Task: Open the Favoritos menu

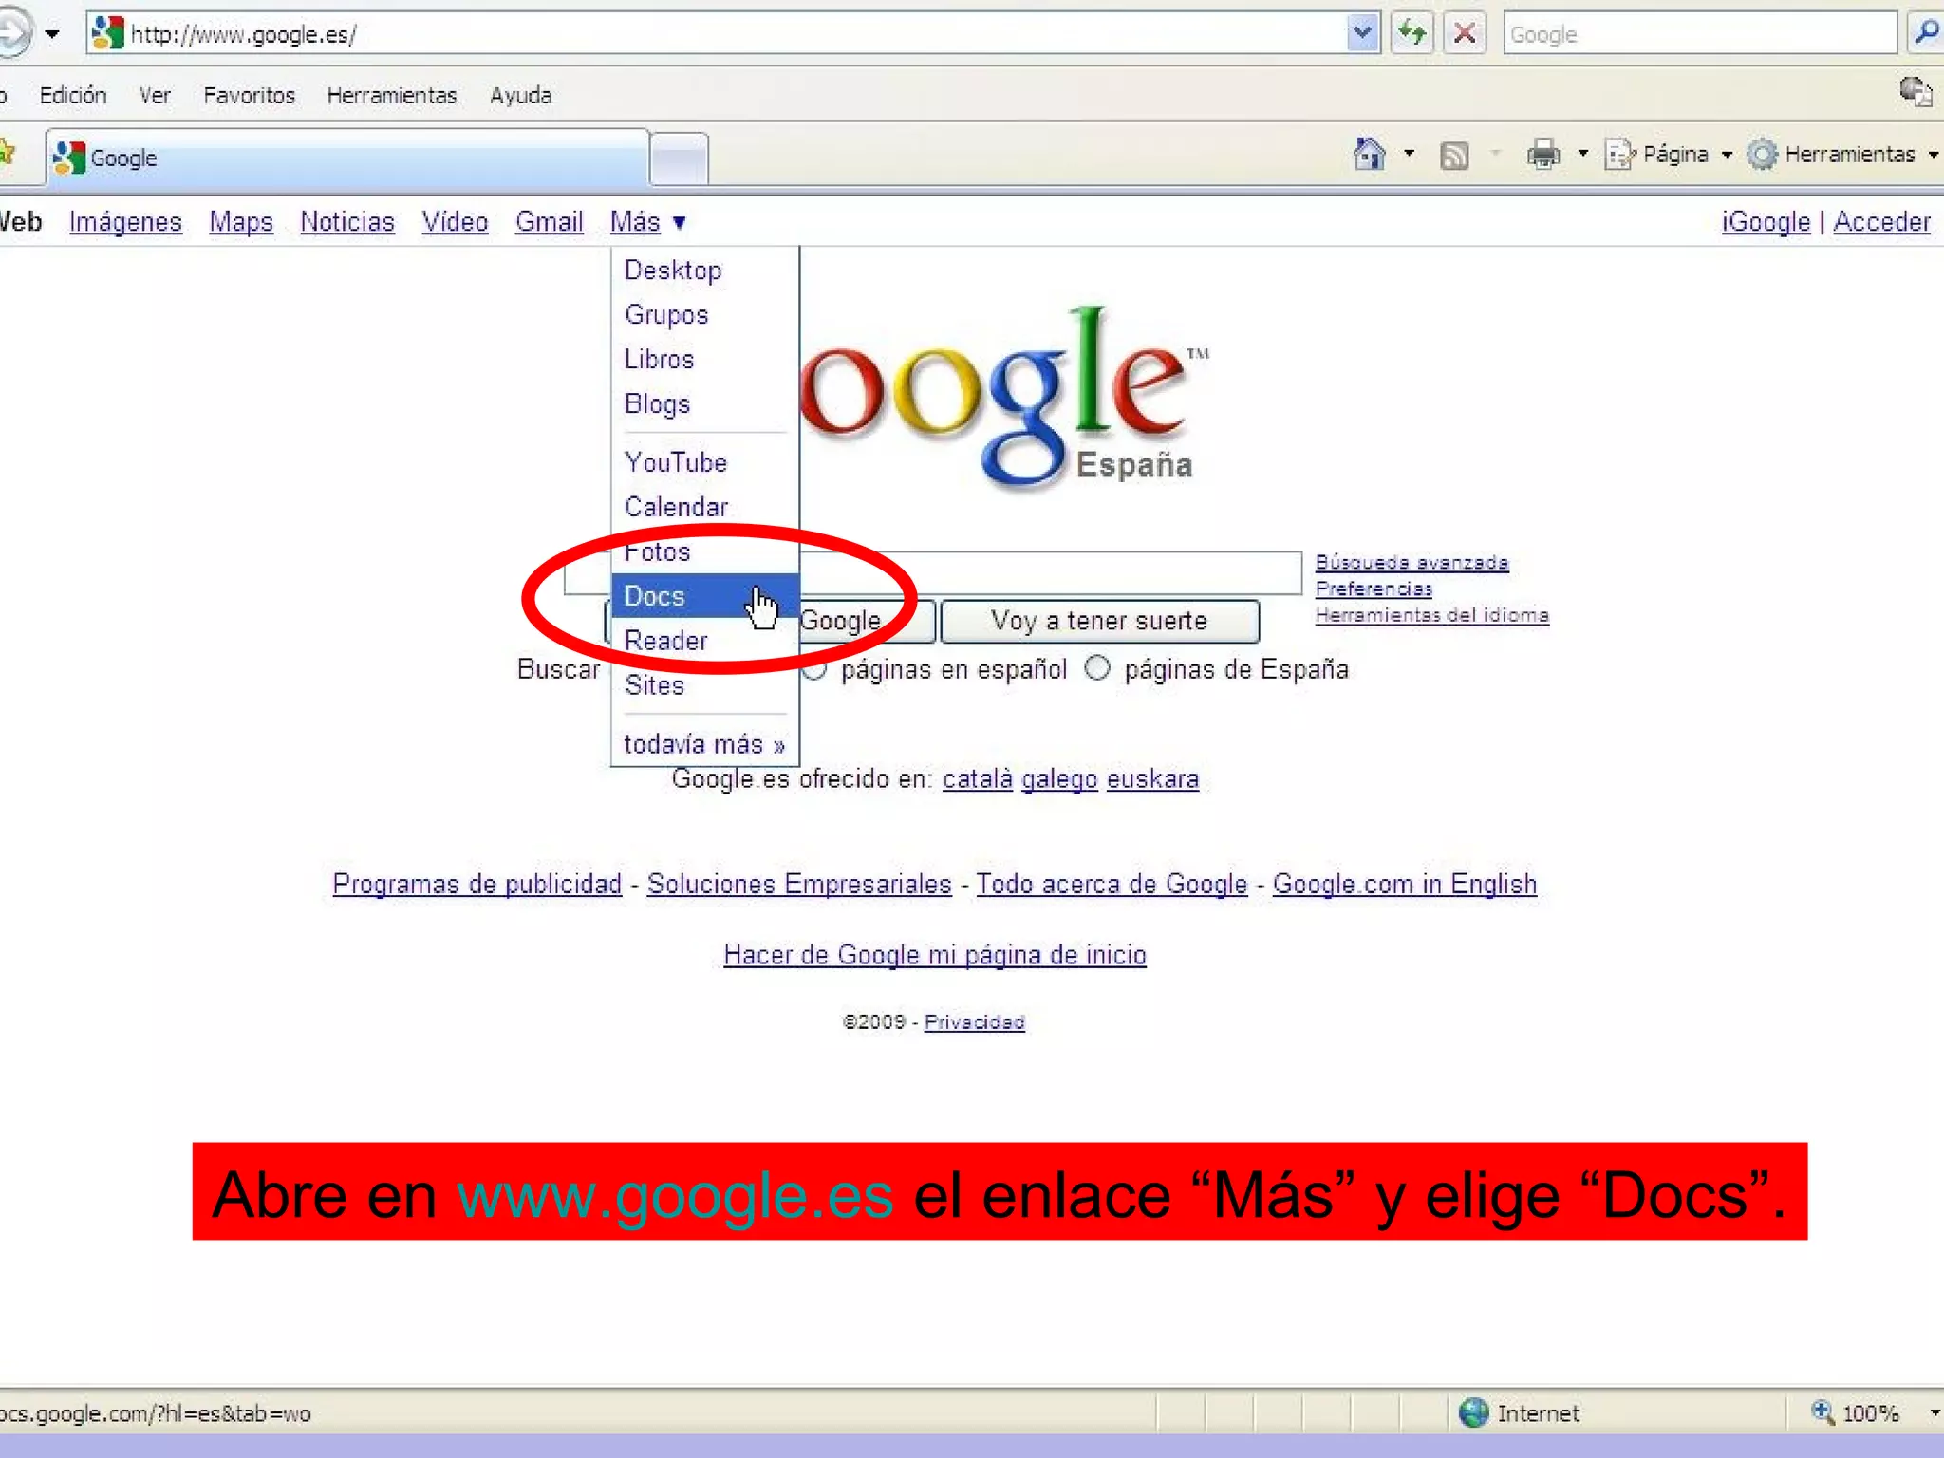Action: pos(249,95)
